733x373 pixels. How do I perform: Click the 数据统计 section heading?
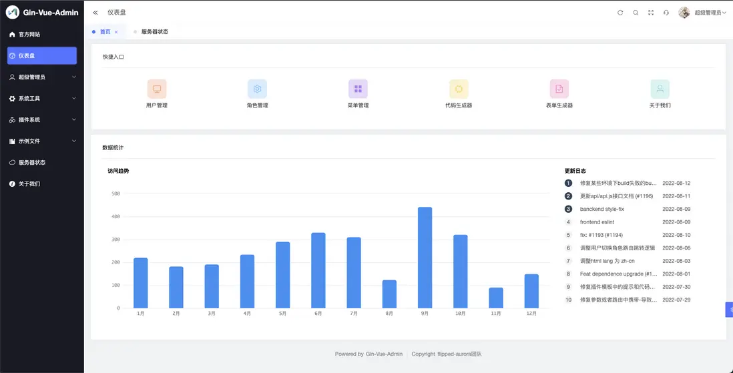(113, 147)
